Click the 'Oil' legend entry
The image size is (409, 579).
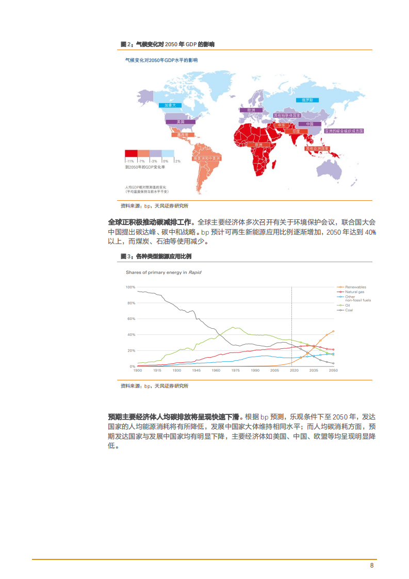coord(343,305)
